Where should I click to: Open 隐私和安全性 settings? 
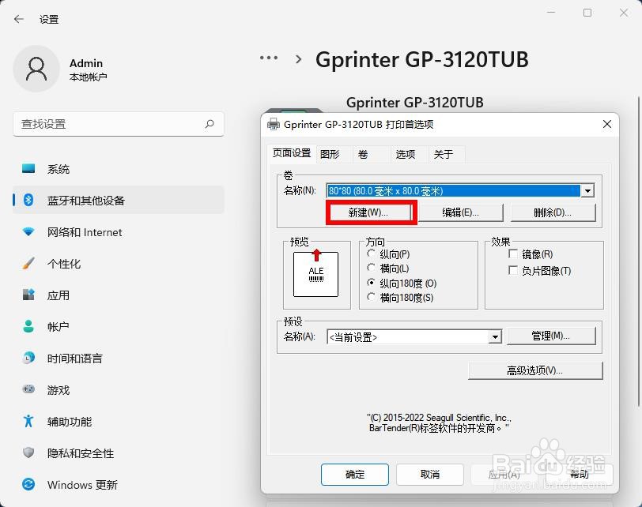(119, 453)
